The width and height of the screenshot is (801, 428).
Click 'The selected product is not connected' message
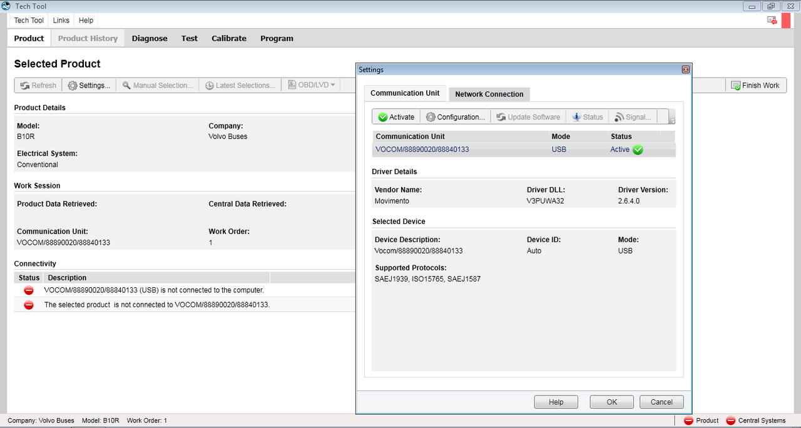click(157, 305)
